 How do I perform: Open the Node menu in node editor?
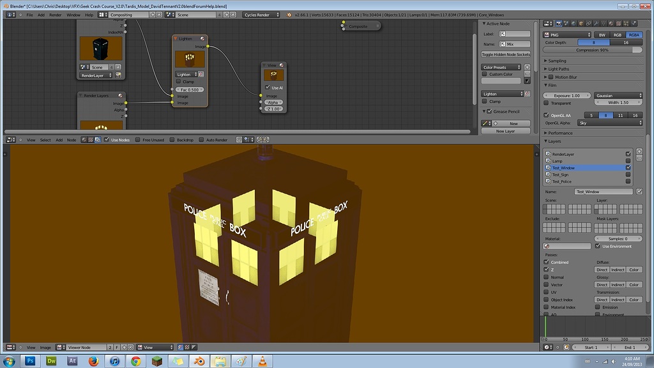click(72, 140)
